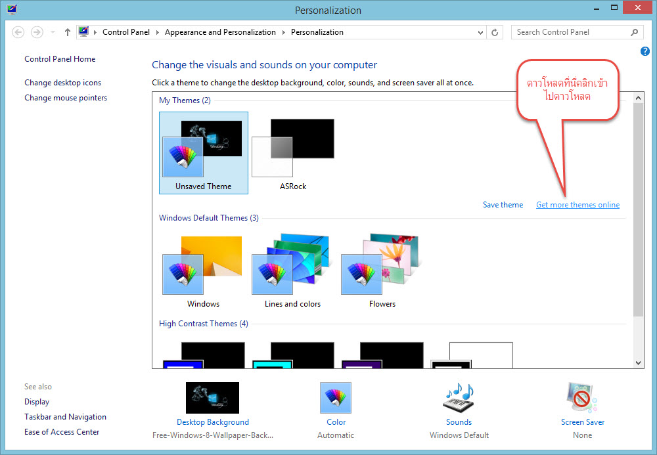Open the Display link under See also
Viewport: 657px width, 455px height.
pyautogui.click(x=37, y=402)
